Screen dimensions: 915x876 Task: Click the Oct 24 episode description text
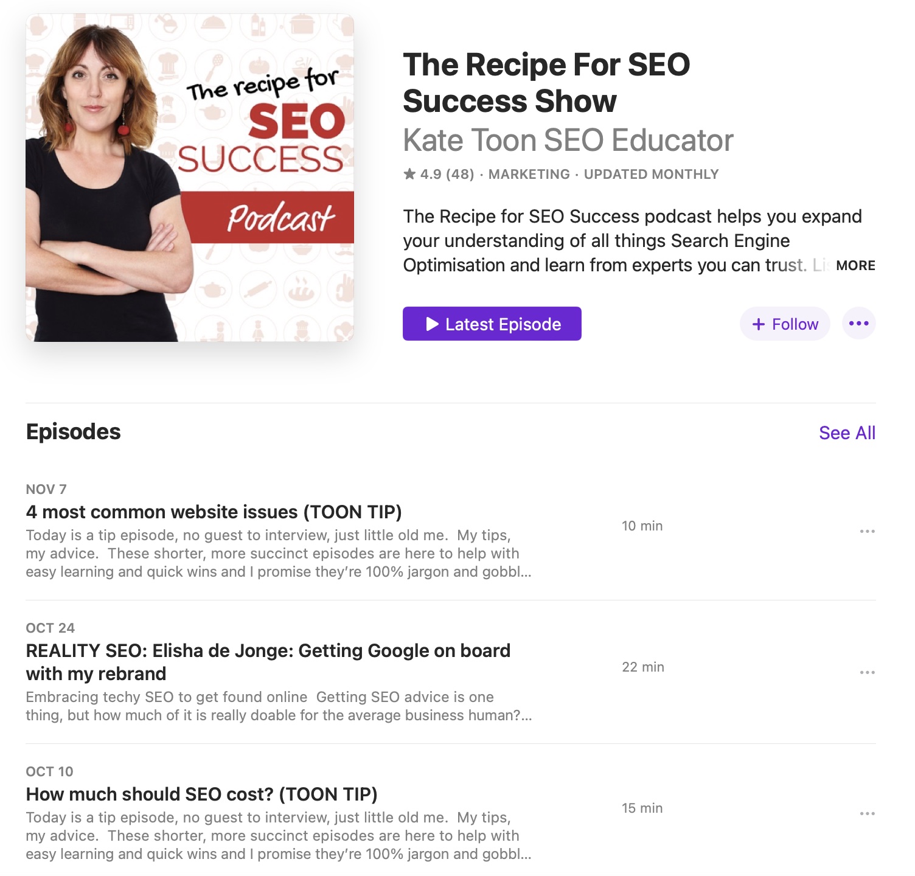[x=279, y=706]
